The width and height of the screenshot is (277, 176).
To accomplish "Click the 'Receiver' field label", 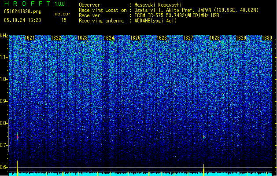I will [89, 15].
